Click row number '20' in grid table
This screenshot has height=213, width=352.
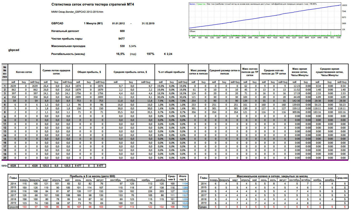tap(5, 158)
